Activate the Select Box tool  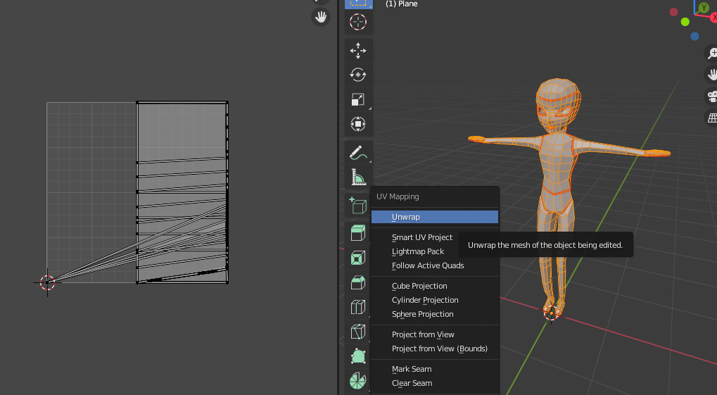358,3
